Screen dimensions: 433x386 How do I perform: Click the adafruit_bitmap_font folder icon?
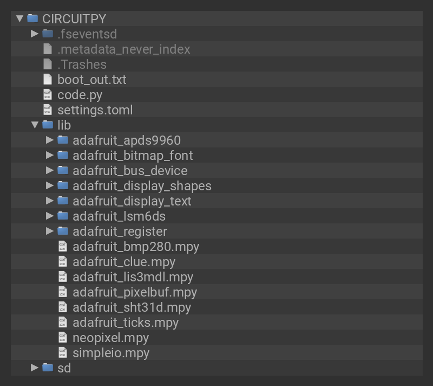pos(63,155)
